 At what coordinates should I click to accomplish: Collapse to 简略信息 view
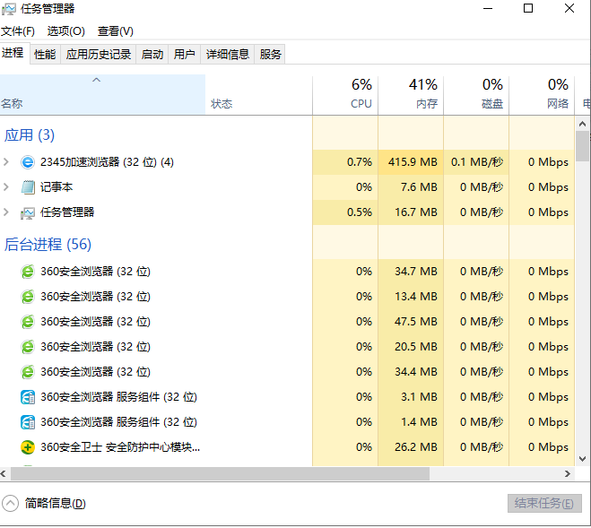tap(45, 504)
